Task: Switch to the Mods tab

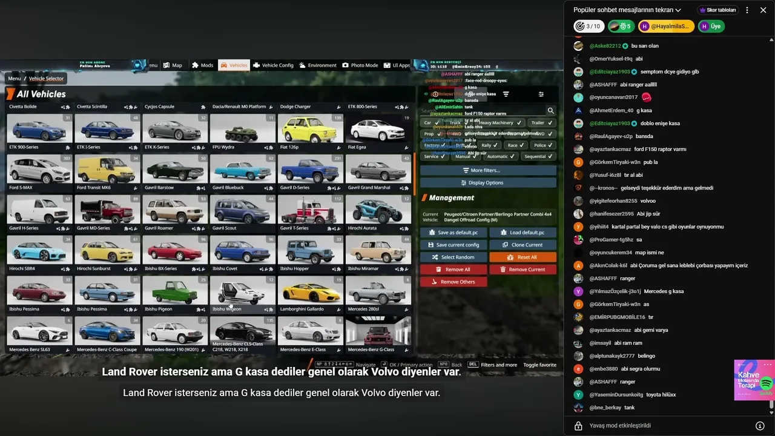Action: pos(203,65)
